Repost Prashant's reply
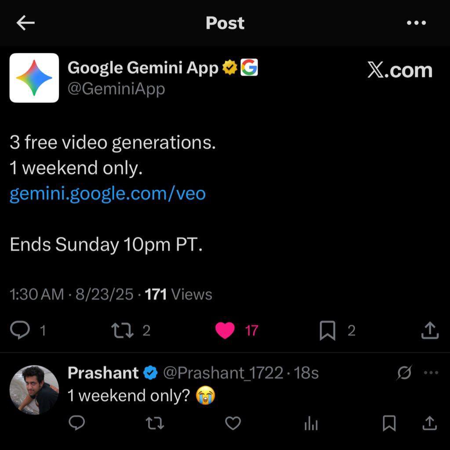450x450 pixels. (x=155, y=423)
